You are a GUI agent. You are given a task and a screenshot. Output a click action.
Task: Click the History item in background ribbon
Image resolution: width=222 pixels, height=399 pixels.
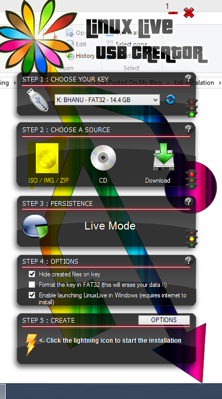coord(81,56)
